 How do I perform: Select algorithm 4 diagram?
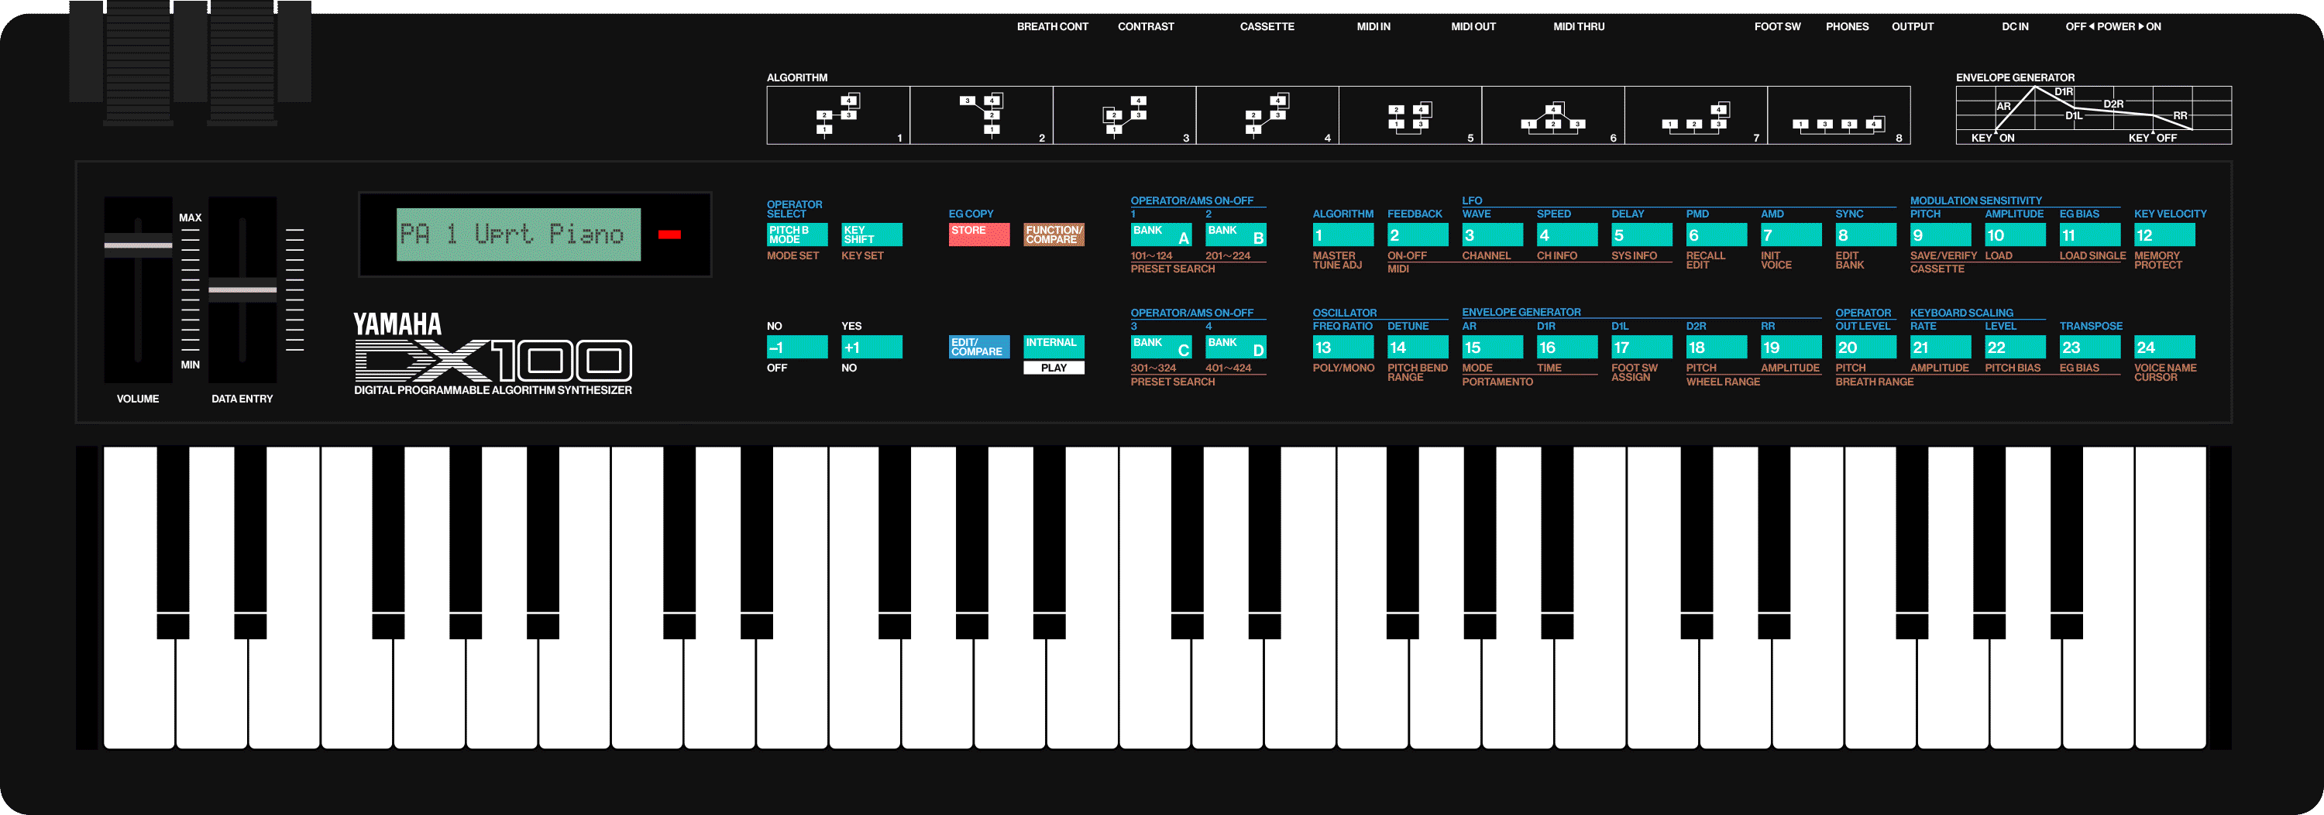point(1267,115)
